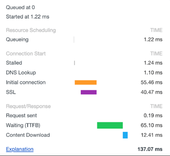170x156 pixels.
Task: Click the Content Download row label
Action: (28, 135)
